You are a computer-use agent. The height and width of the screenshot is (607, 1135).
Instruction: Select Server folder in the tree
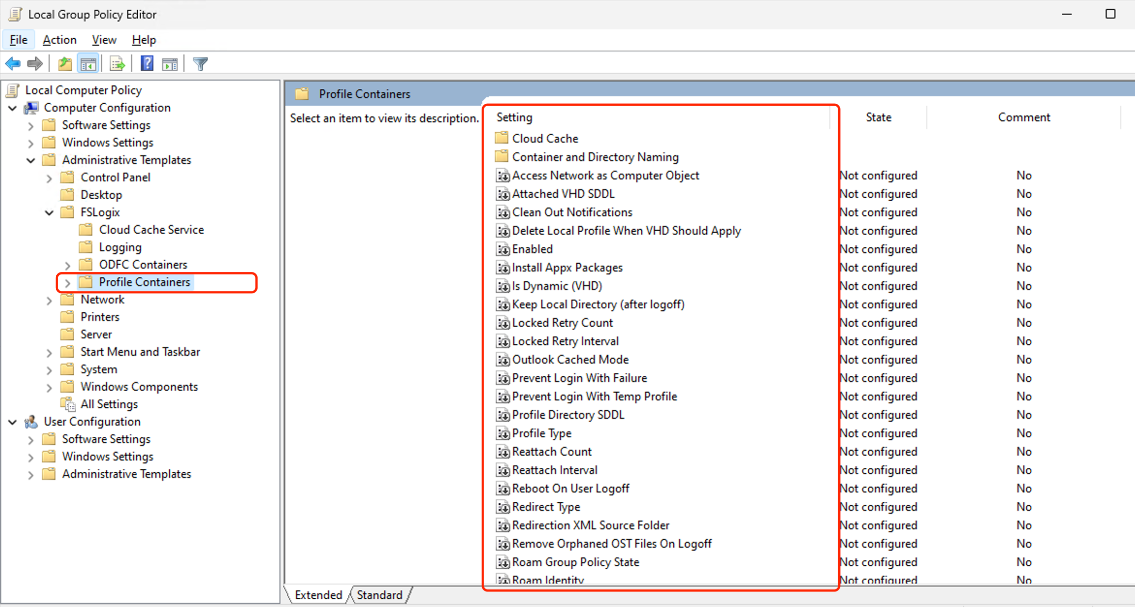[x=96, y=335]
